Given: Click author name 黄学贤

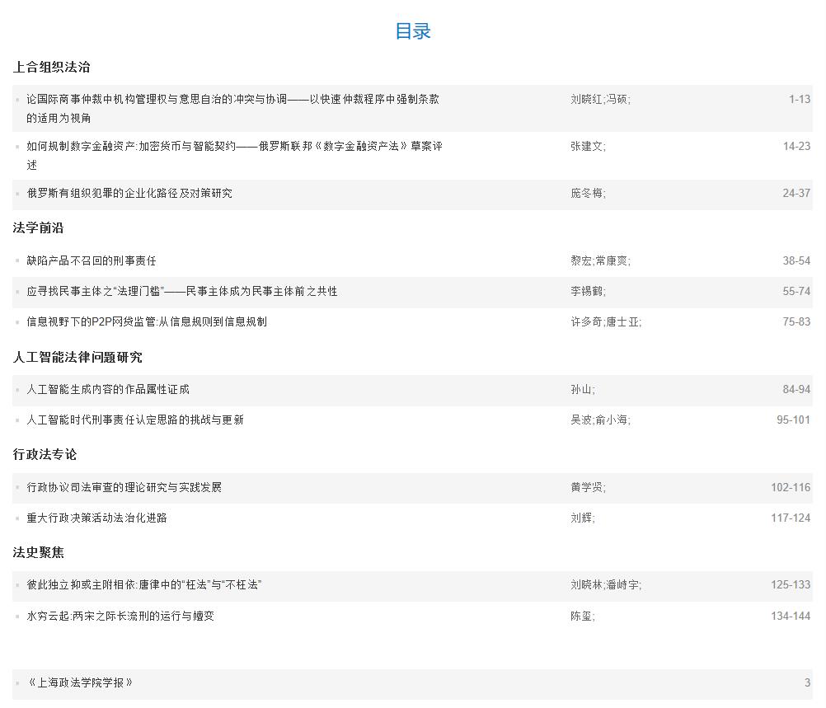Looking at the screenshot, I should 586,488.
